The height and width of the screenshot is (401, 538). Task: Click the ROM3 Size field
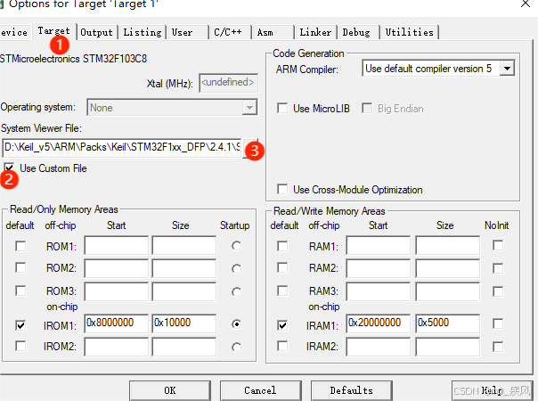184,291
